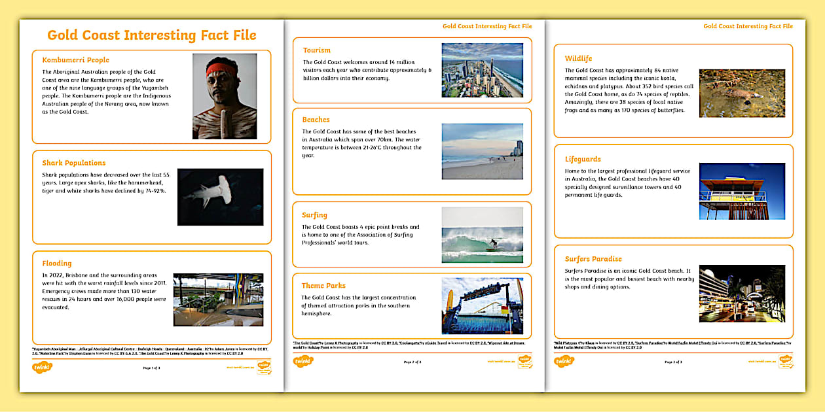Click the 'Tourism' heading

[x=317, y=50]
